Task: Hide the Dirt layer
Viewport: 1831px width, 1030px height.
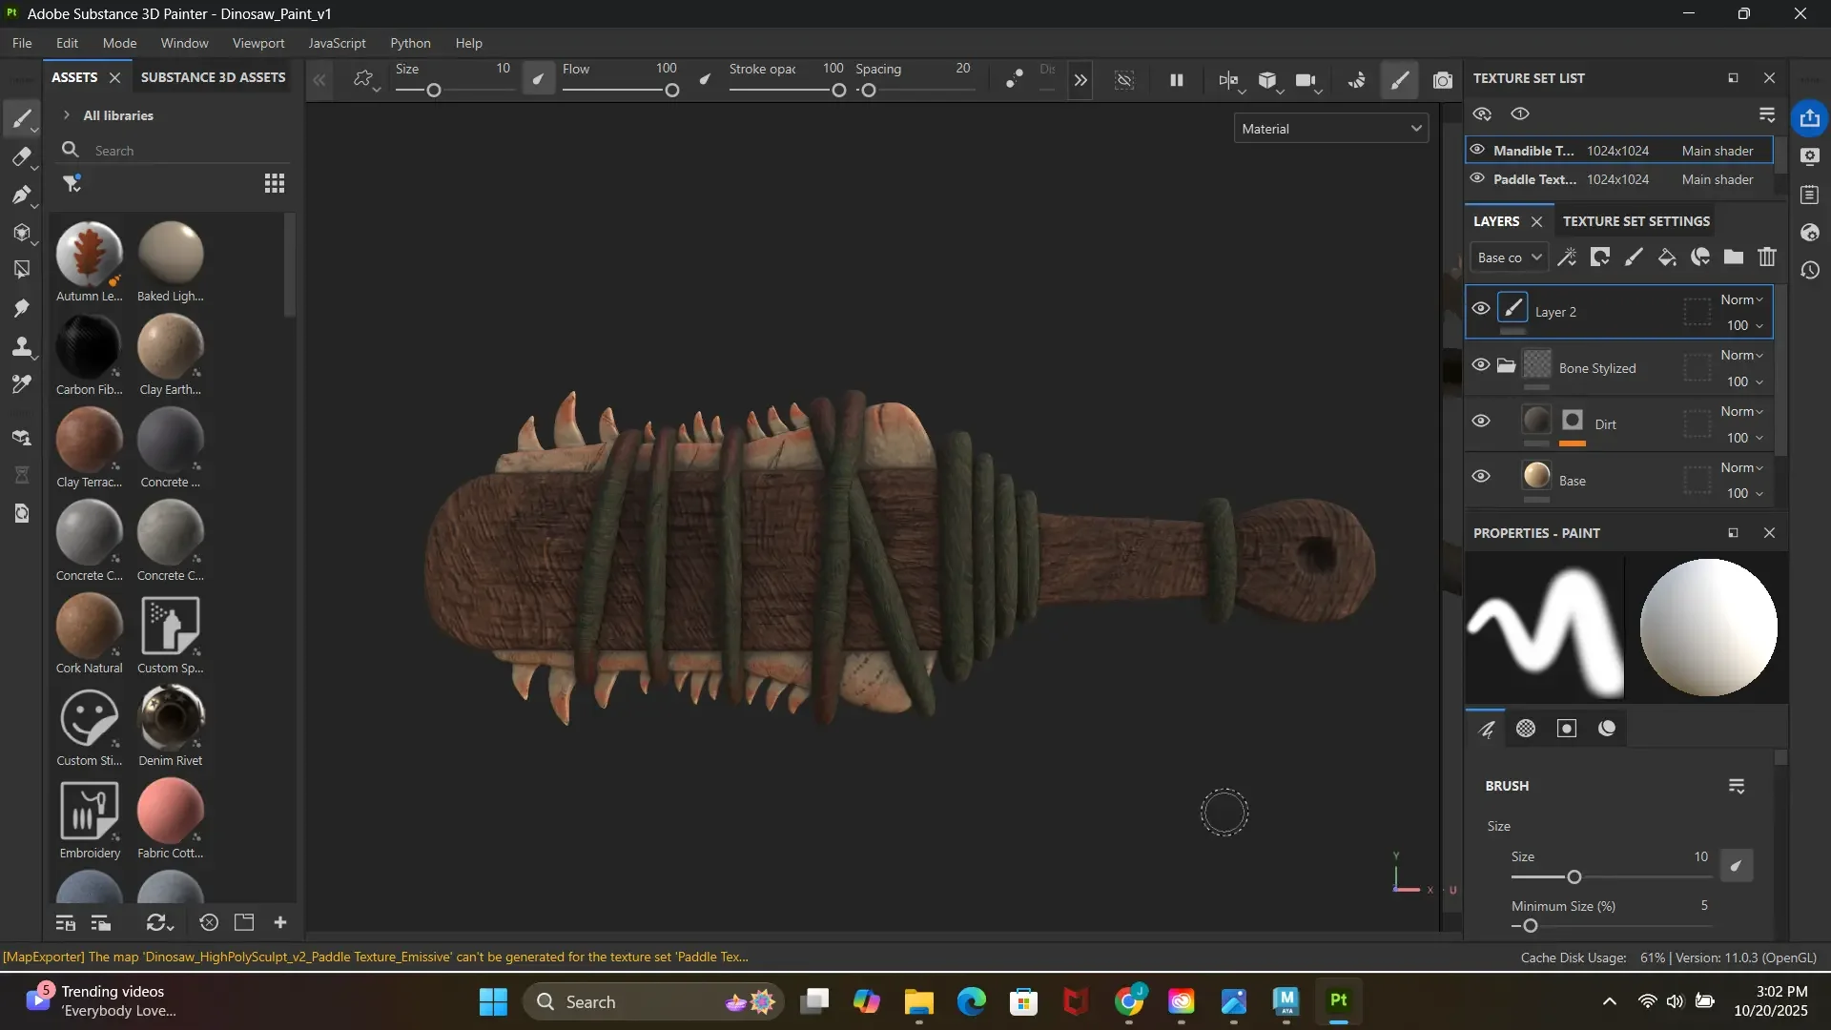Action: pos(1480,421)
